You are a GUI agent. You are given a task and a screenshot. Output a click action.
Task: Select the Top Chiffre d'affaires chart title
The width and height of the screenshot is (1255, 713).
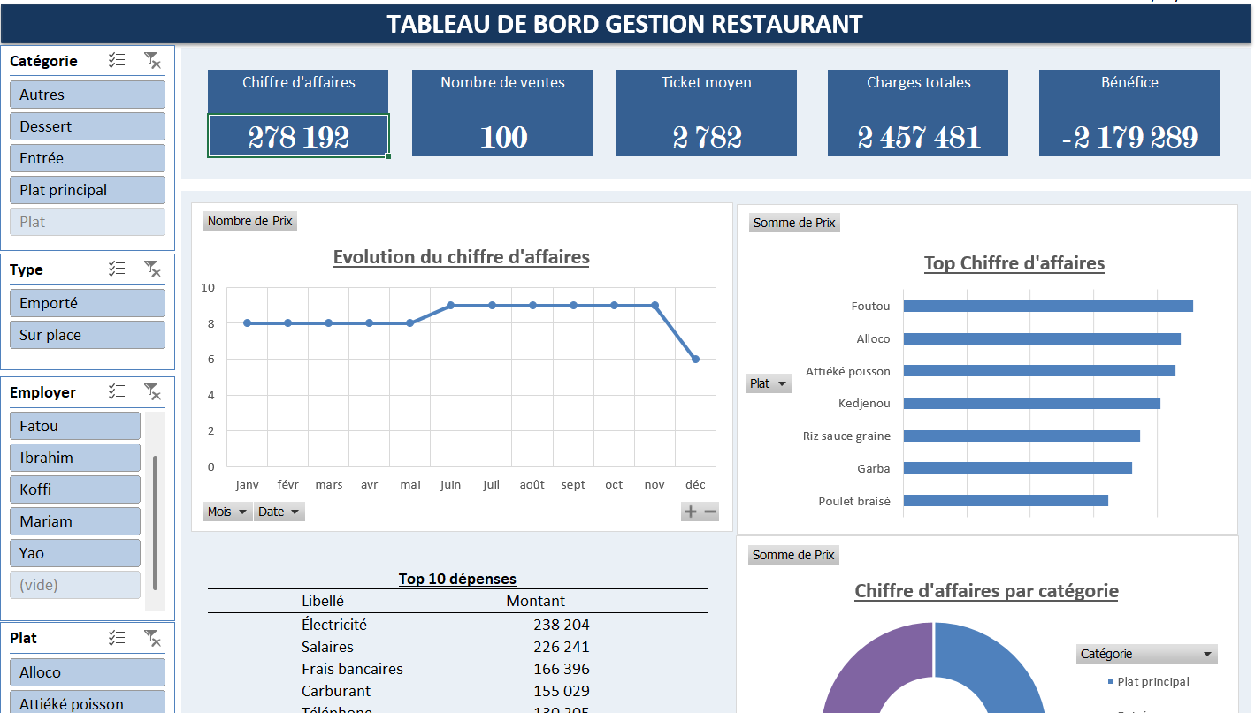pos(1014,262)
